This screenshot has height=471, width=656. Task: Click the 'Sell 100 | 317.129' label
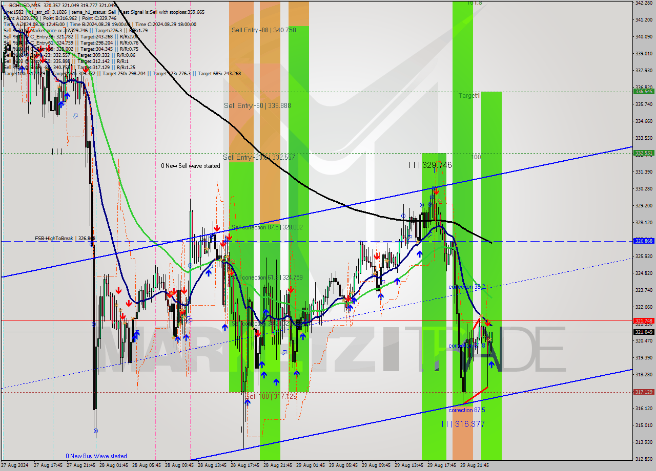(x=271, y=396)
